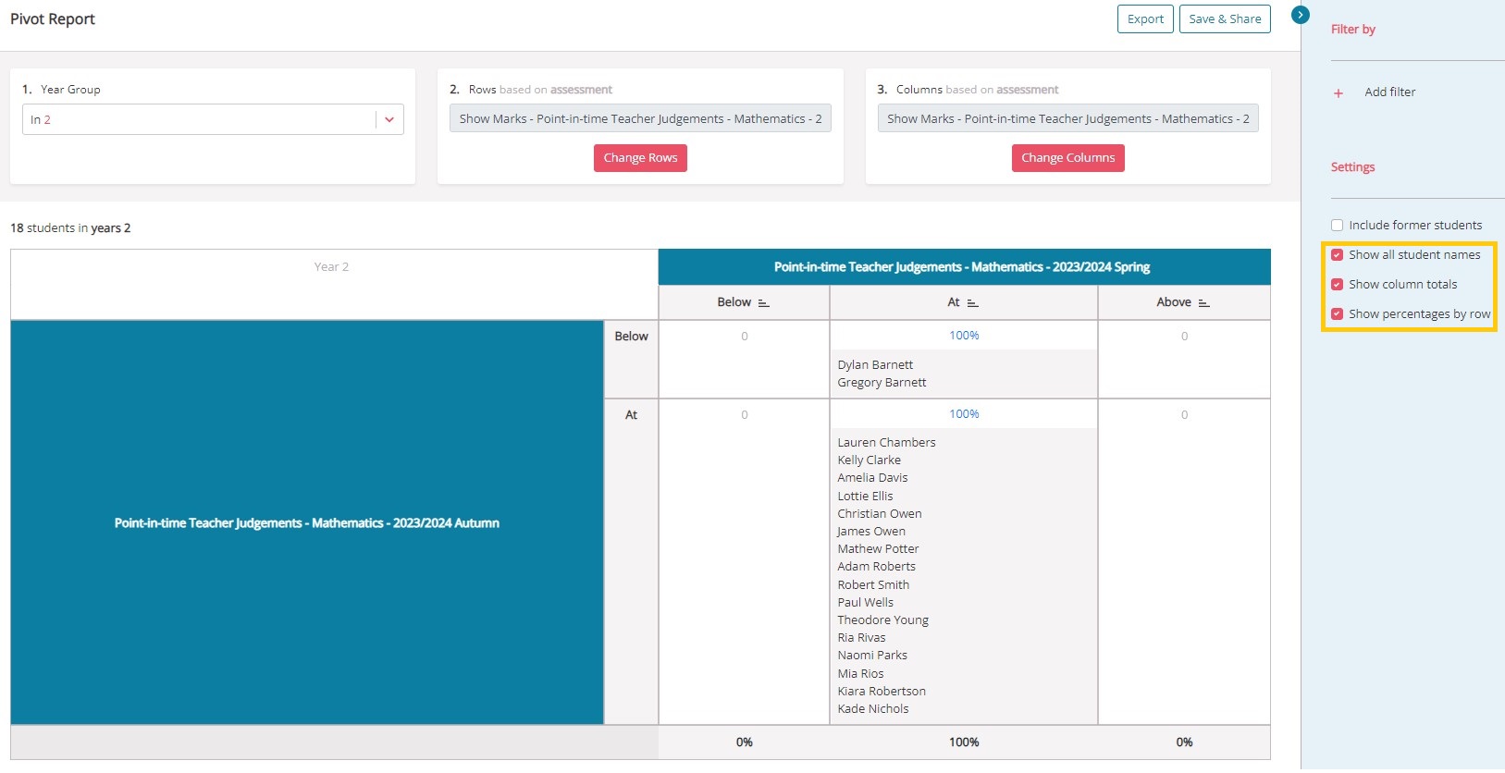Viewport: 1505px width, 773px height.
Task: Choose Lottie Ellis in the list
Action: tap(865, 497)
